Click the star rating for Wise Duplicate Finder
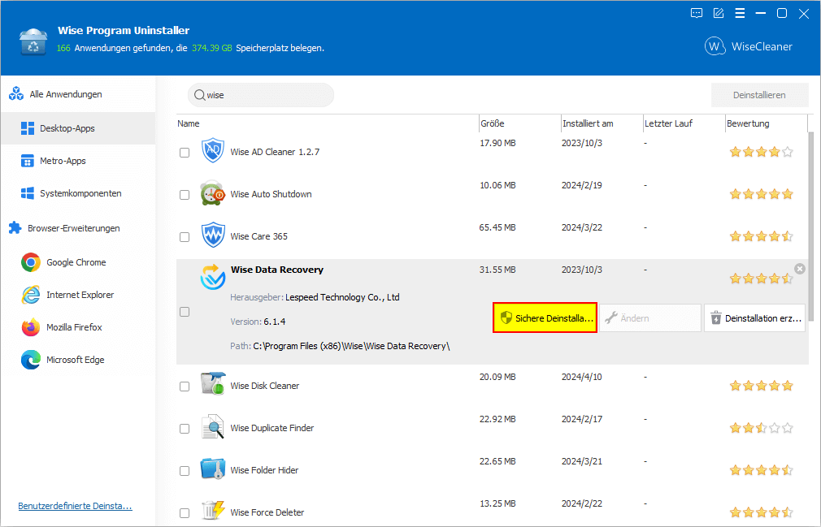This screenshot has height=527, width=821. pyautogui.click(x=762, y=428)
